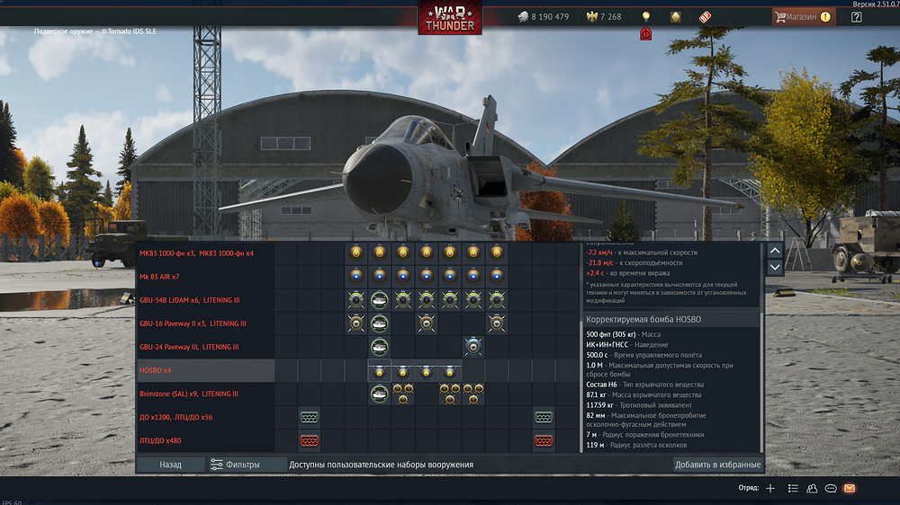Add squad member with plus icon
900x505 pixels.
click(x=769, y=488)
